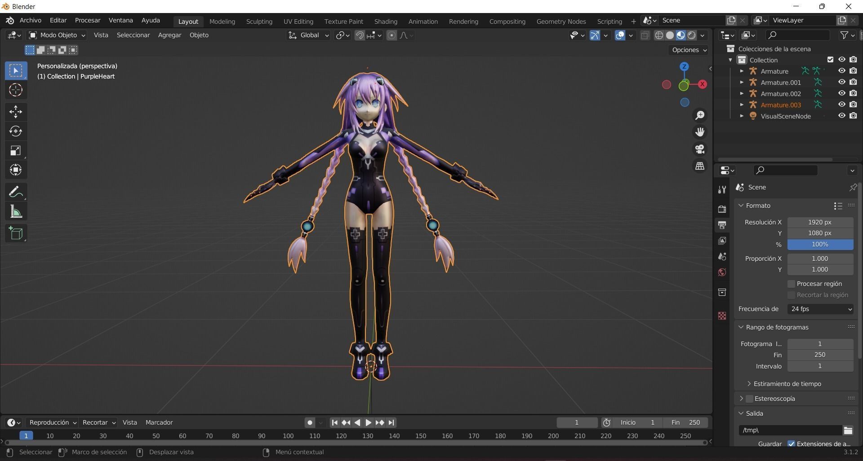Open Marcador menu in timeline
Screen dimensions: 863x461
point(159,422)
